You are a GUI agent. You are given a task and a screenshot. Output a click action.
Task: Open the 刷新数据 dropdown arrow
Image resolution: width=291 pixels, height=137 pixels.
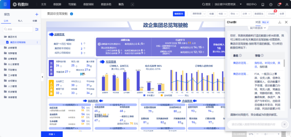pos(204,14)
